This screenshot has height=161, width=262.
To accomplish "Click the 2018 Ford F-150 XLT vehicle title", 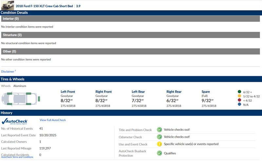I will tap(45, 6).
